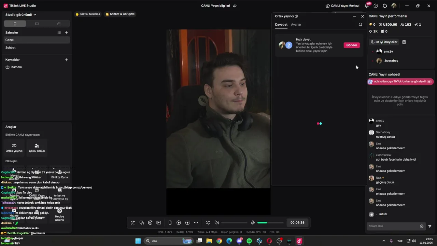This screenshot has height=246, width=437.
Task: Send quick invite with Gönder
Action: [352, 45]
